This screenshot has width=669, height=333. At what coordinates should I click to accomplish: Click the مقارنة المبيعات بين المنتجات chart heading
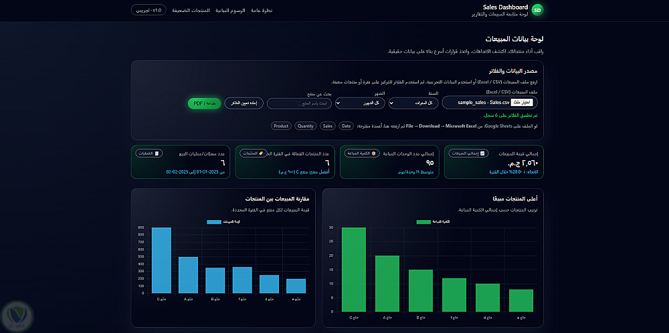coord(278,199)
